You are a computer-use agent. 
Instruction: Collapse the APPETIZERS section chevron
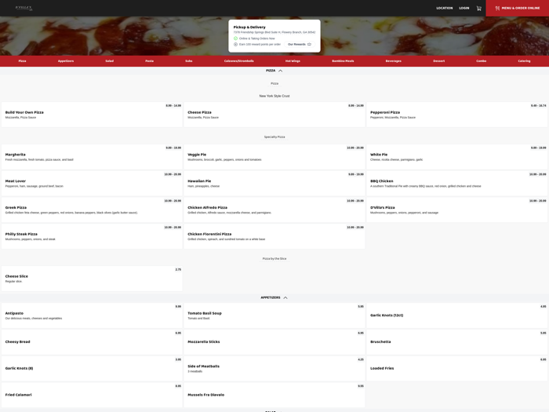(x=285, y=297)
